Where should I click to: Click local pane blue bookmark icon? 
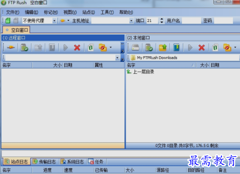pyautogui.click(x=177, y=47)
